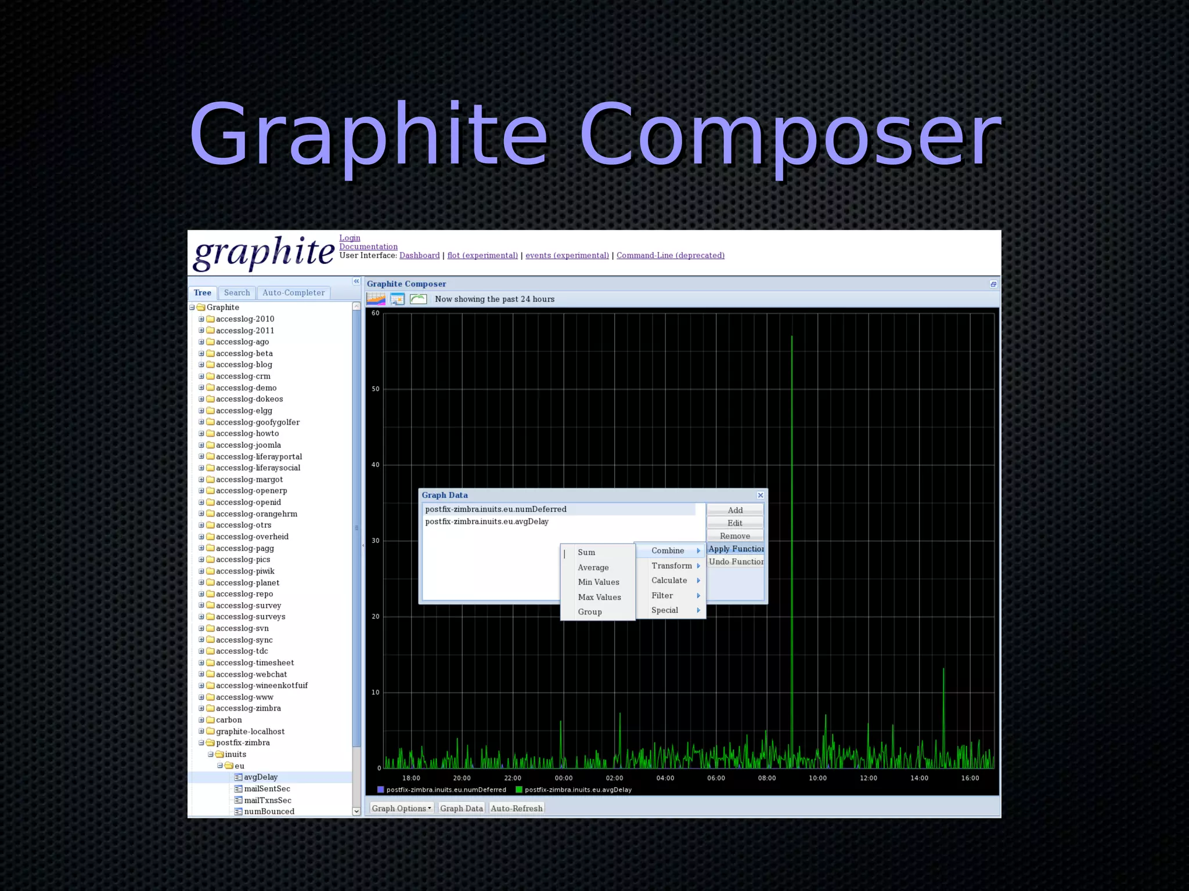Image resolution: width=1189 pixels, height=891 pixels.
Task: Collapse the postfix-zimbra tree node
Action: tap(201, 742)
